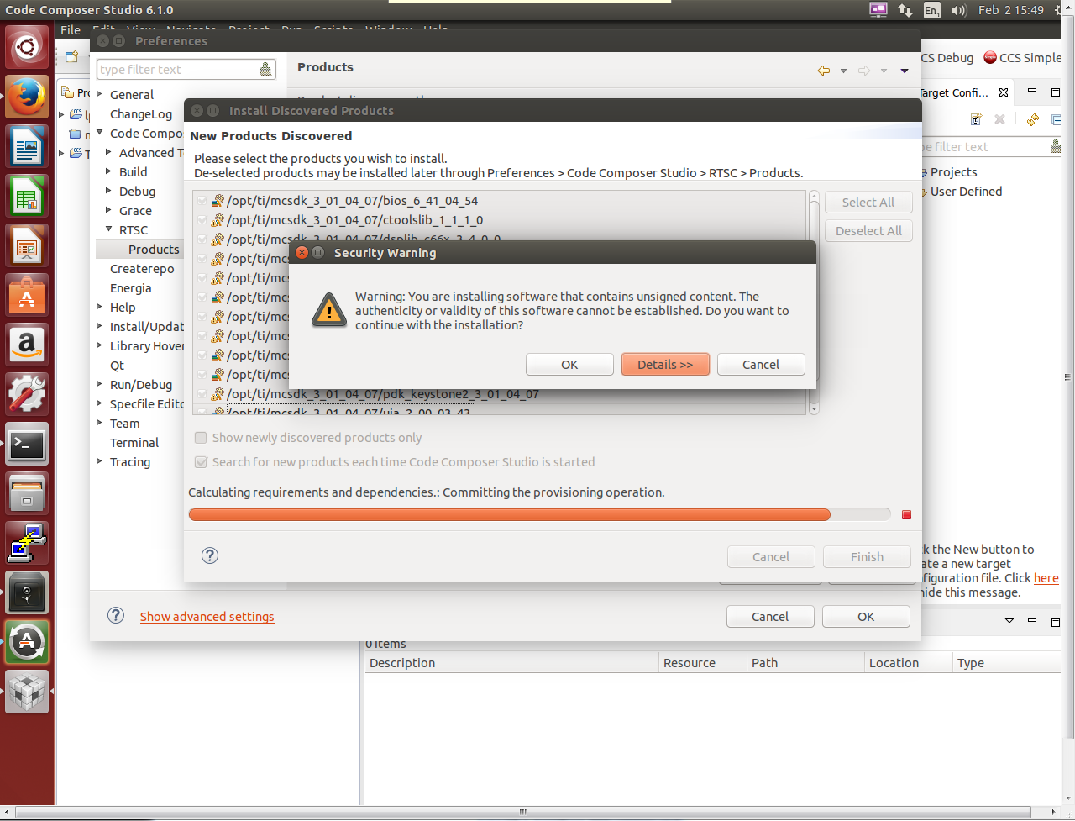Viewport: 1075px width, 821px height.
Task: Click OK in Preferences window
Action: [866, 617]
